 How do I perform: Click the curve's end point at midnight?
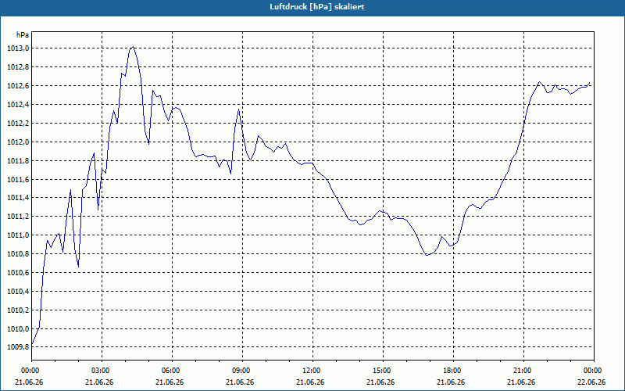tap(590, 83)
